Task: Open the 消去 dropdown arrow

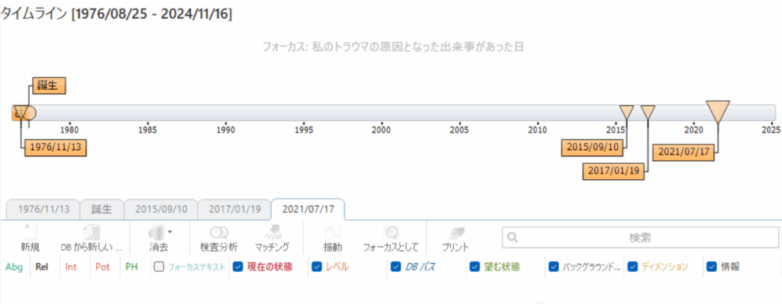Action: pos(170,232)
